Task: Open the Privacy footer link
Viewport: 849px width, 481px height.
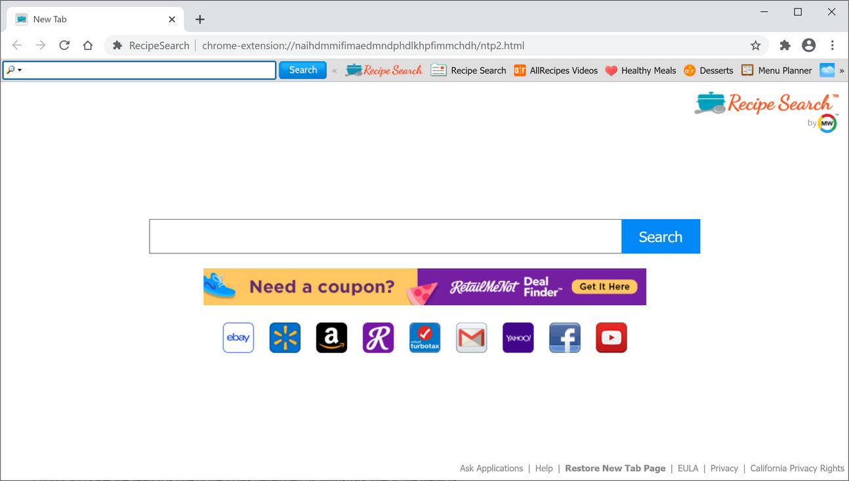Action: (x=724, y=468)
